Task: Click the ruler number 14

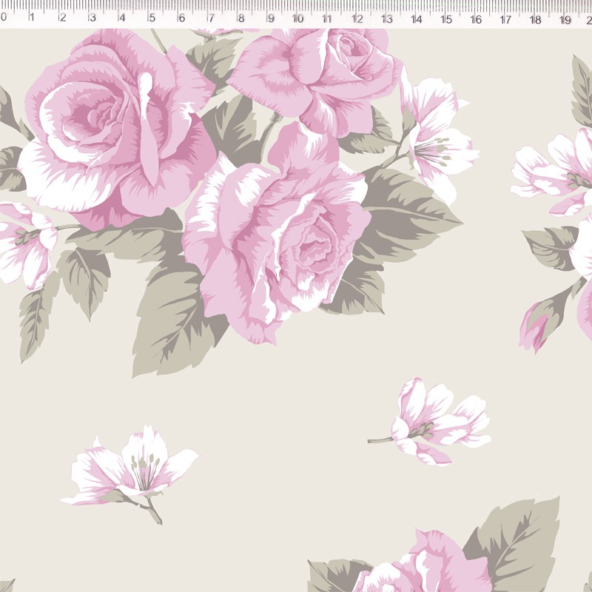Action: coord(417,18)
